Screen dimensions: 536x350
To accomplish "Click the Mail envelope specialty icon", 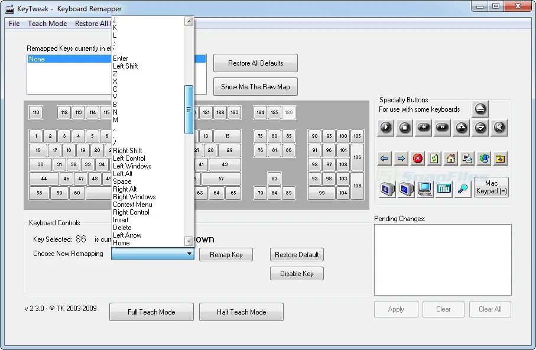I will [x=467, y=159].
